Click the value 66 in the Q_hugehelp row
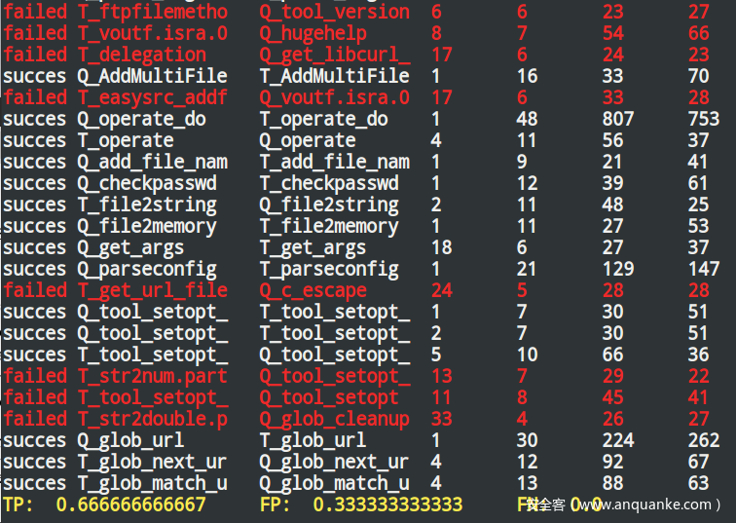Viewport: 736px width, 523px height. 699,33
